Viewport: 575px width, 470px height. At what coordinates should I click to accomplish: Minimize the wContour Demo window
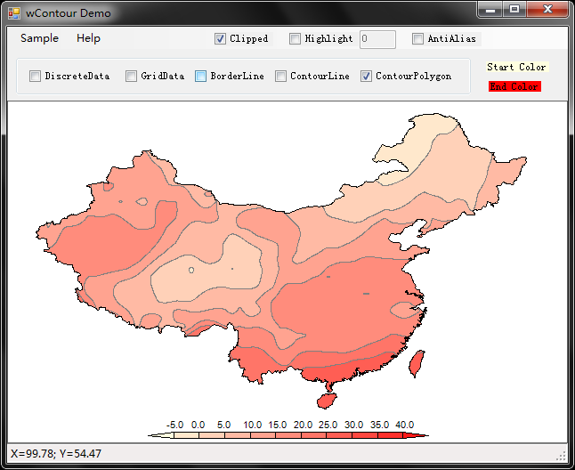click(x=490, y=9)
